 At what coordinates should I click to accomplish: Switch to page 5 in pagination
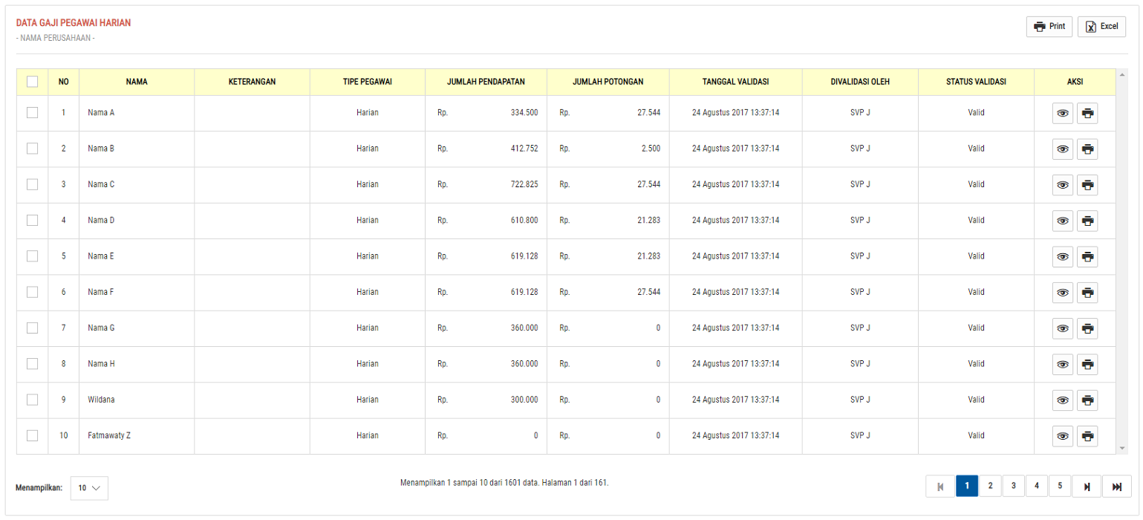(x=1060, y=486)
